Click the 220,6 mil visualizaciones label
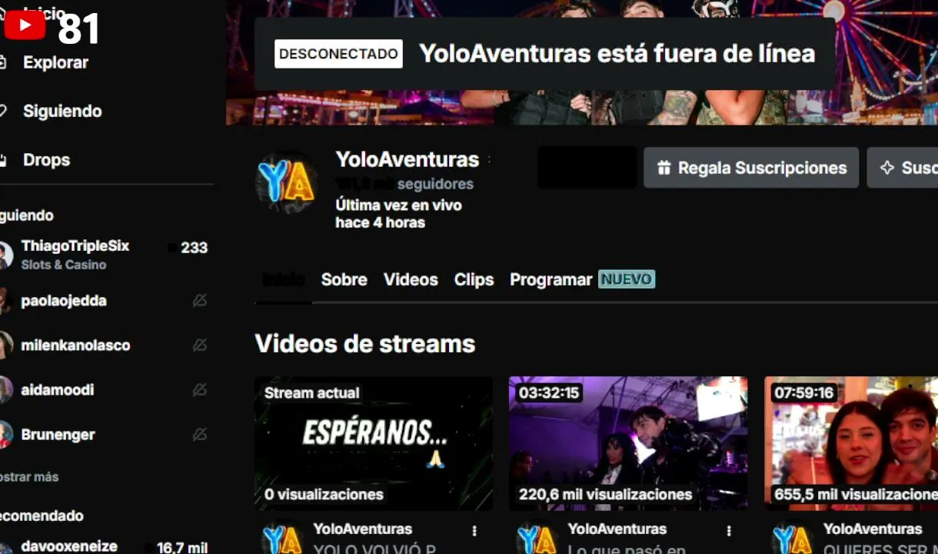This screenshot has width=938, height=554. tap(606, 495)
